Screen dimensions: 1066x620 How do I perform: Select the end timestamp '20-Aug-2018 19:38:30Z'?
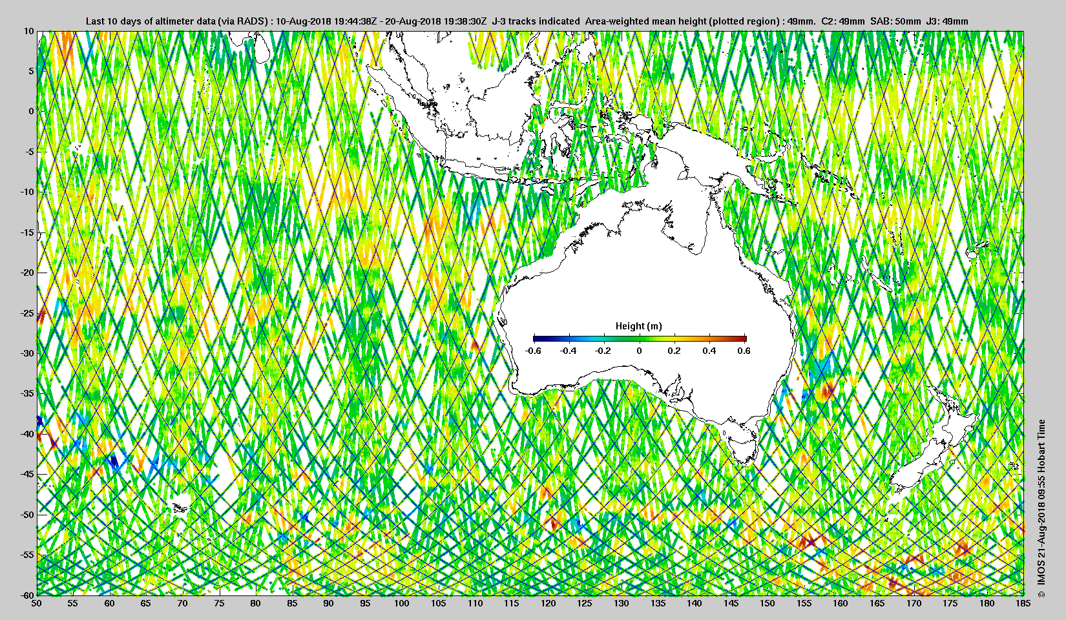435,21
